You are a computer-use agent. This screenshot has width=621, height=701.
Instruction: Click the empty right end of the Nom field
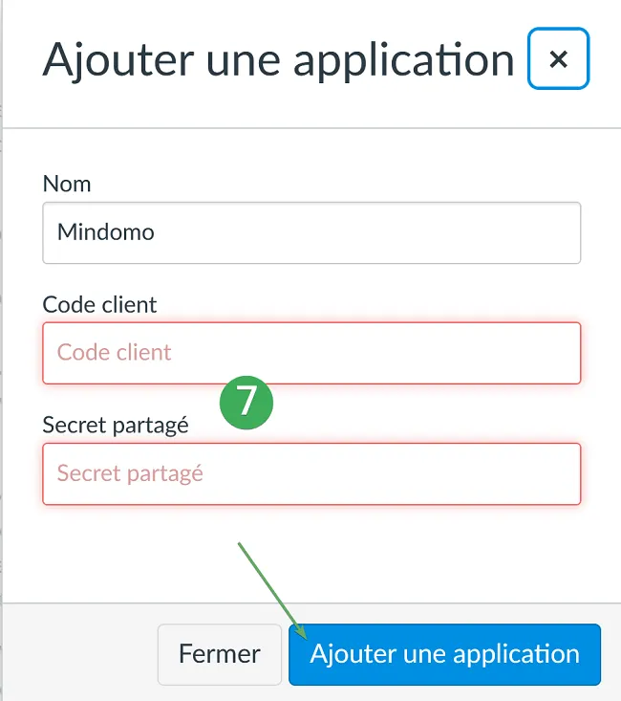point(514,233)
